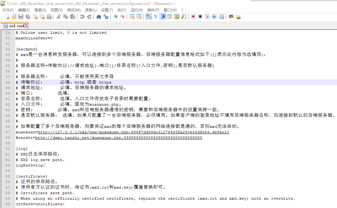Open the user defined language icon
This screenshot has width=337, height=208.
[x=170, y=17]
